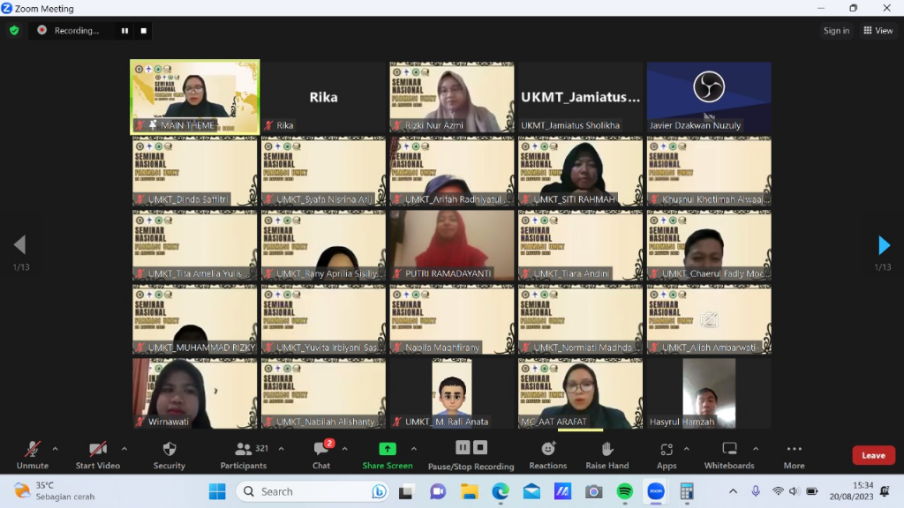904x508 pixels.
Task: Expand video options arrow beside Start Video
Action: coord(124,448)
